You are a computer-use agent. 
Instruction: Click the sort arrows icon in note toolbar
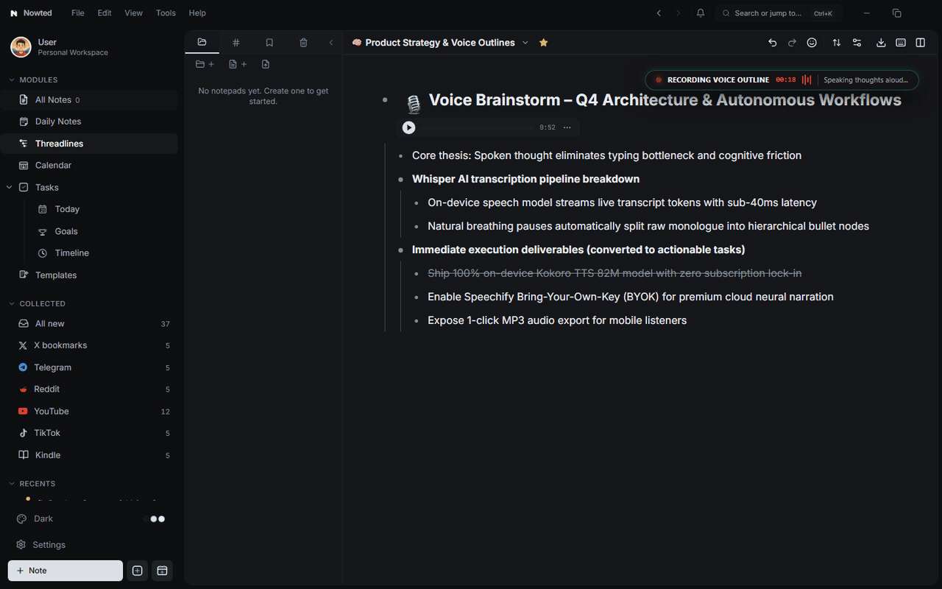click(x=837, y=43)
